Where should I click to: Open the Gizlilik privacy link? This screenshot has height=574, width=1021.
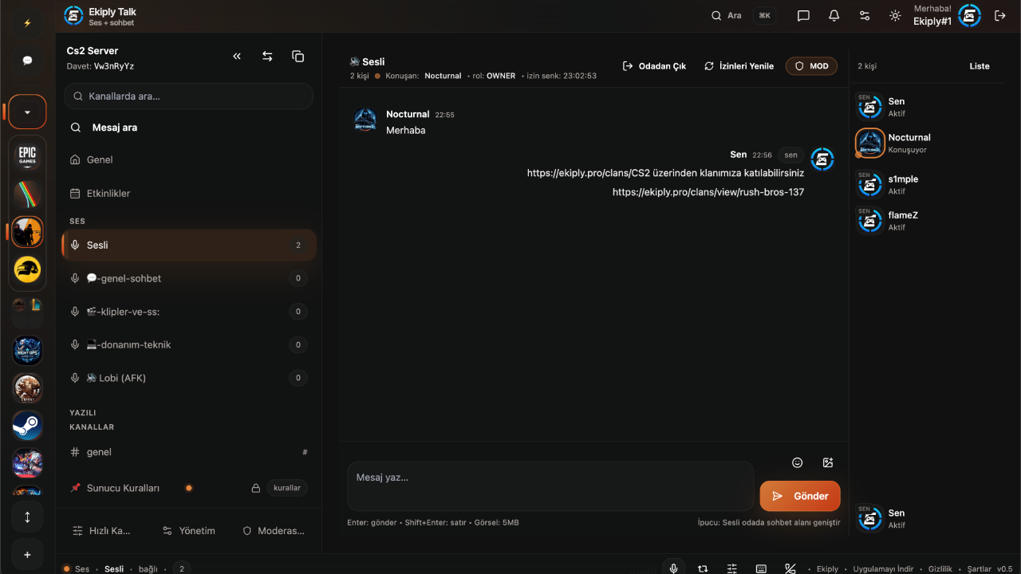coord(940,569)
